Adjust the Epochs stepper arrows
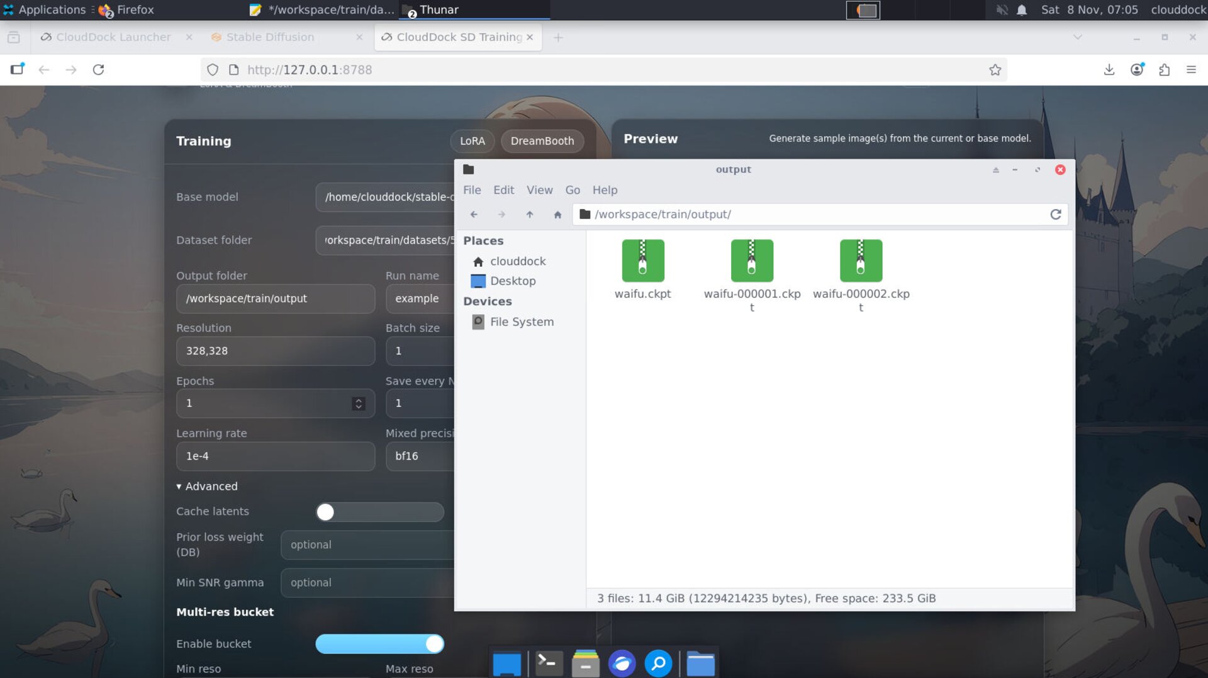The height and width of the screenshot is (678, 1208). [x=359, y=404]
